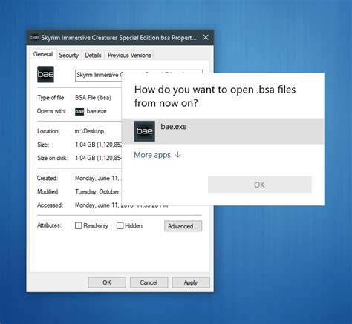Click the Accessed date value

[98, 205]
